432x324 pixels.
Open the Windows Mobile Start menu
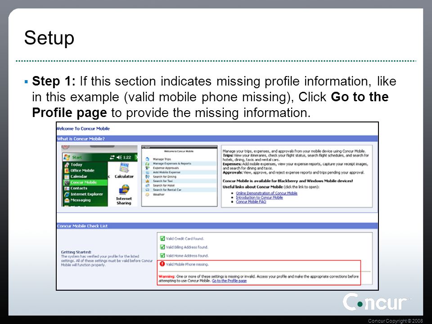pos(73,157)
